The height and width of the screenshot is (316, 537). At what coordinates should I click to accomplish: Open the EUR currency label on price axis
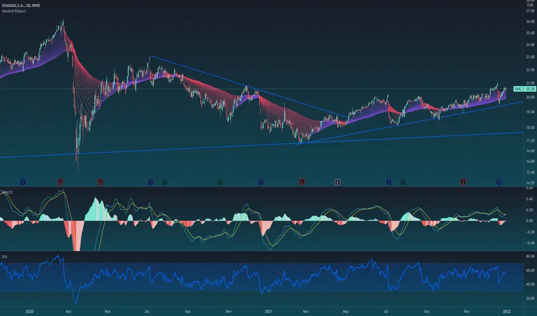pos(530,5)
